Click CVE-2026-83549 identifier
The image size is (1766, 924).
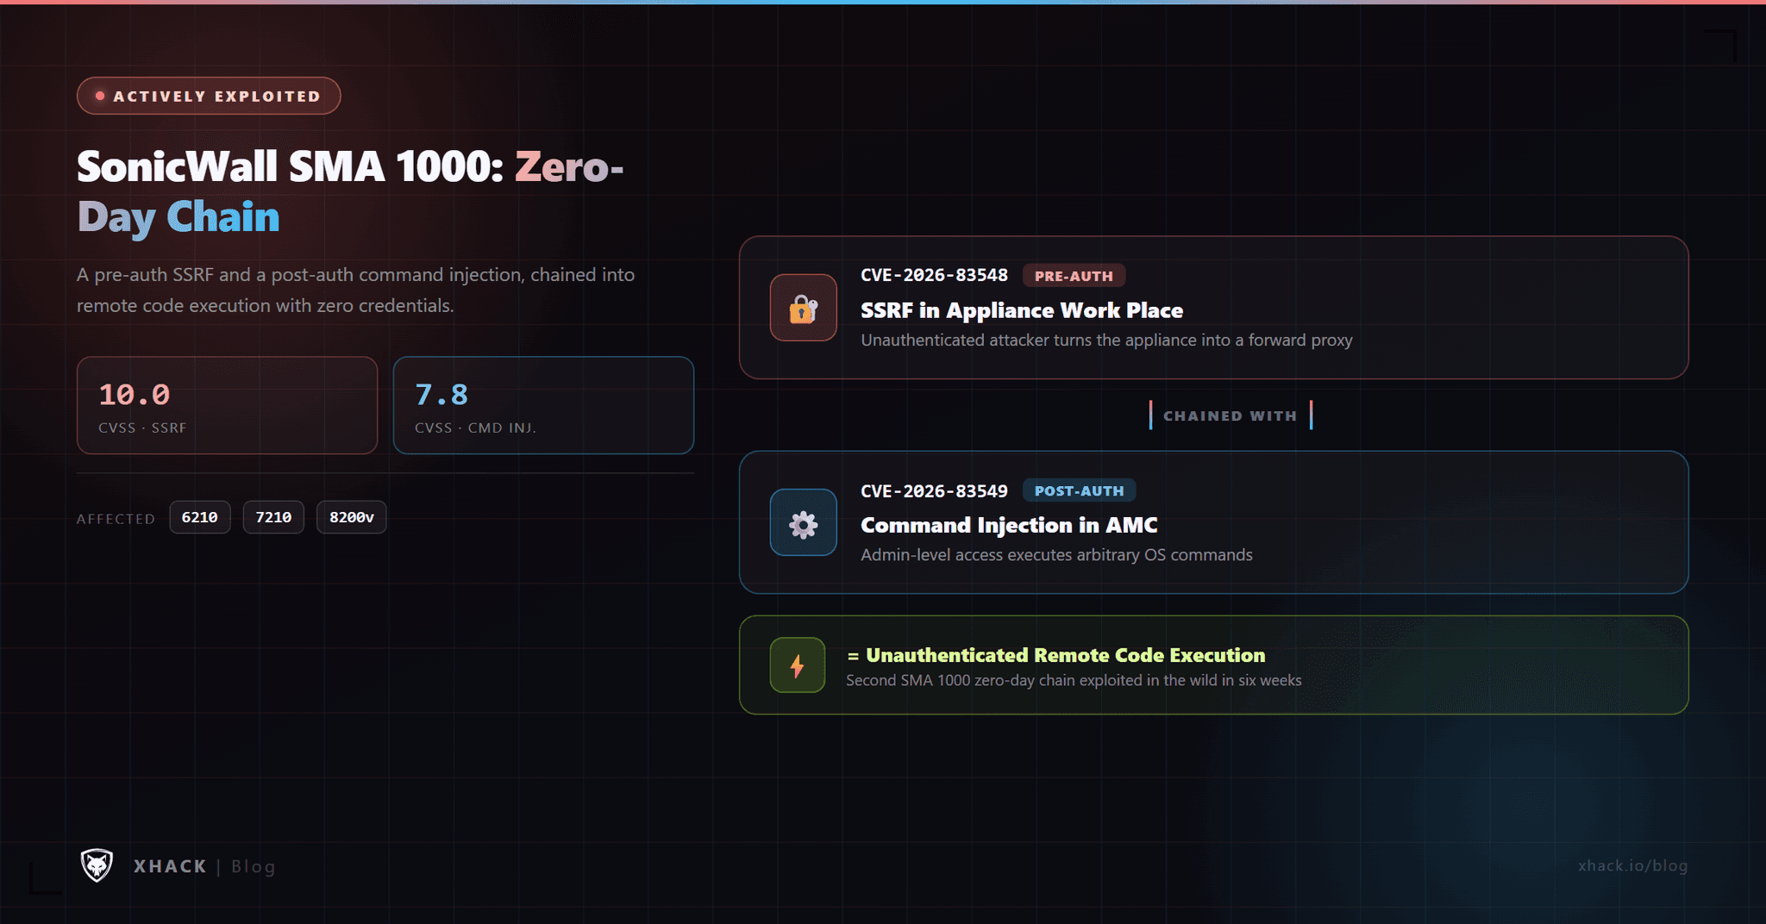(934, 490)
